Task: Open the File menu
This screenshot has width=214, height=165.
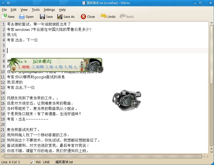Action: point(4,10)
